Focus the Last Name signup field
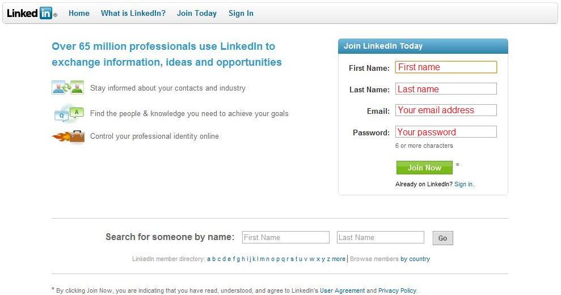Image resolution: width=561 pixels, height=295 pixels. click(446, 89)
